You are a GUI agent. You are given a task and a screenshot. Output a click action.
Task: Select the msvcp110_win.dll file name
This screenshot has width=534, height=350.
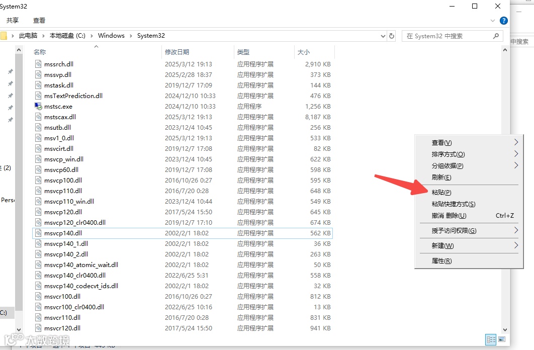69,201
